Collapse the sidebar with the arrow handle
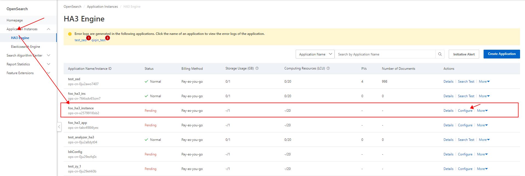 pos(59,127)
